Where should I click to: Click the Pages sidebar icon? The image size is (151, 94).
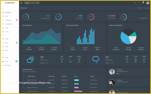coord(3,58)
